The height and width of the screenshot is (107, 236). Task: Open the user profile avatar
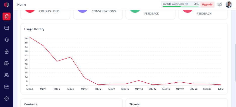pyautogui.click(x=229, y=5)
